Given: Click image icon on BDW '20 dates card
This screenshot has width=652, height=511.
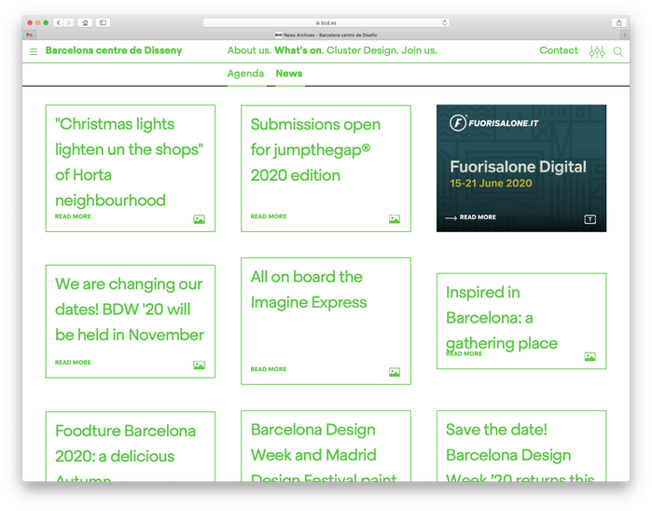Looking at the screenshot, I should pos(200,365).
